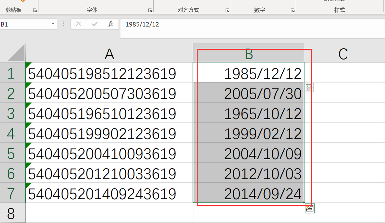Viewport: 385px width, 223px height.
Task: Select row 5 header
Action: pos(13,153)
